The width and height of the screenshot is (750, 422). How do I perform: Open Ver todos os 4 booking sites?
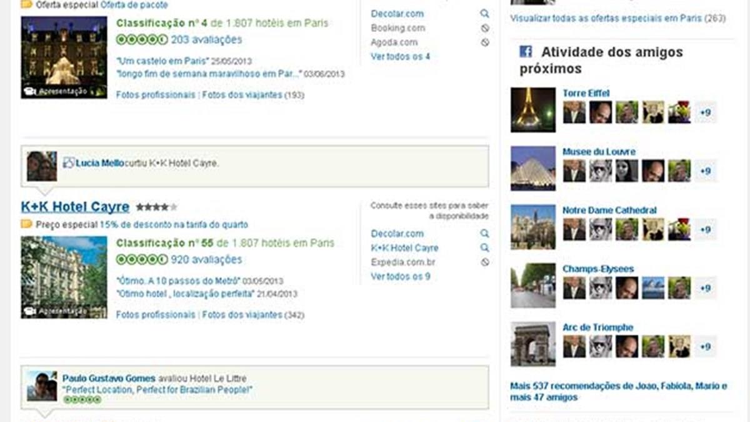point(400,56)
